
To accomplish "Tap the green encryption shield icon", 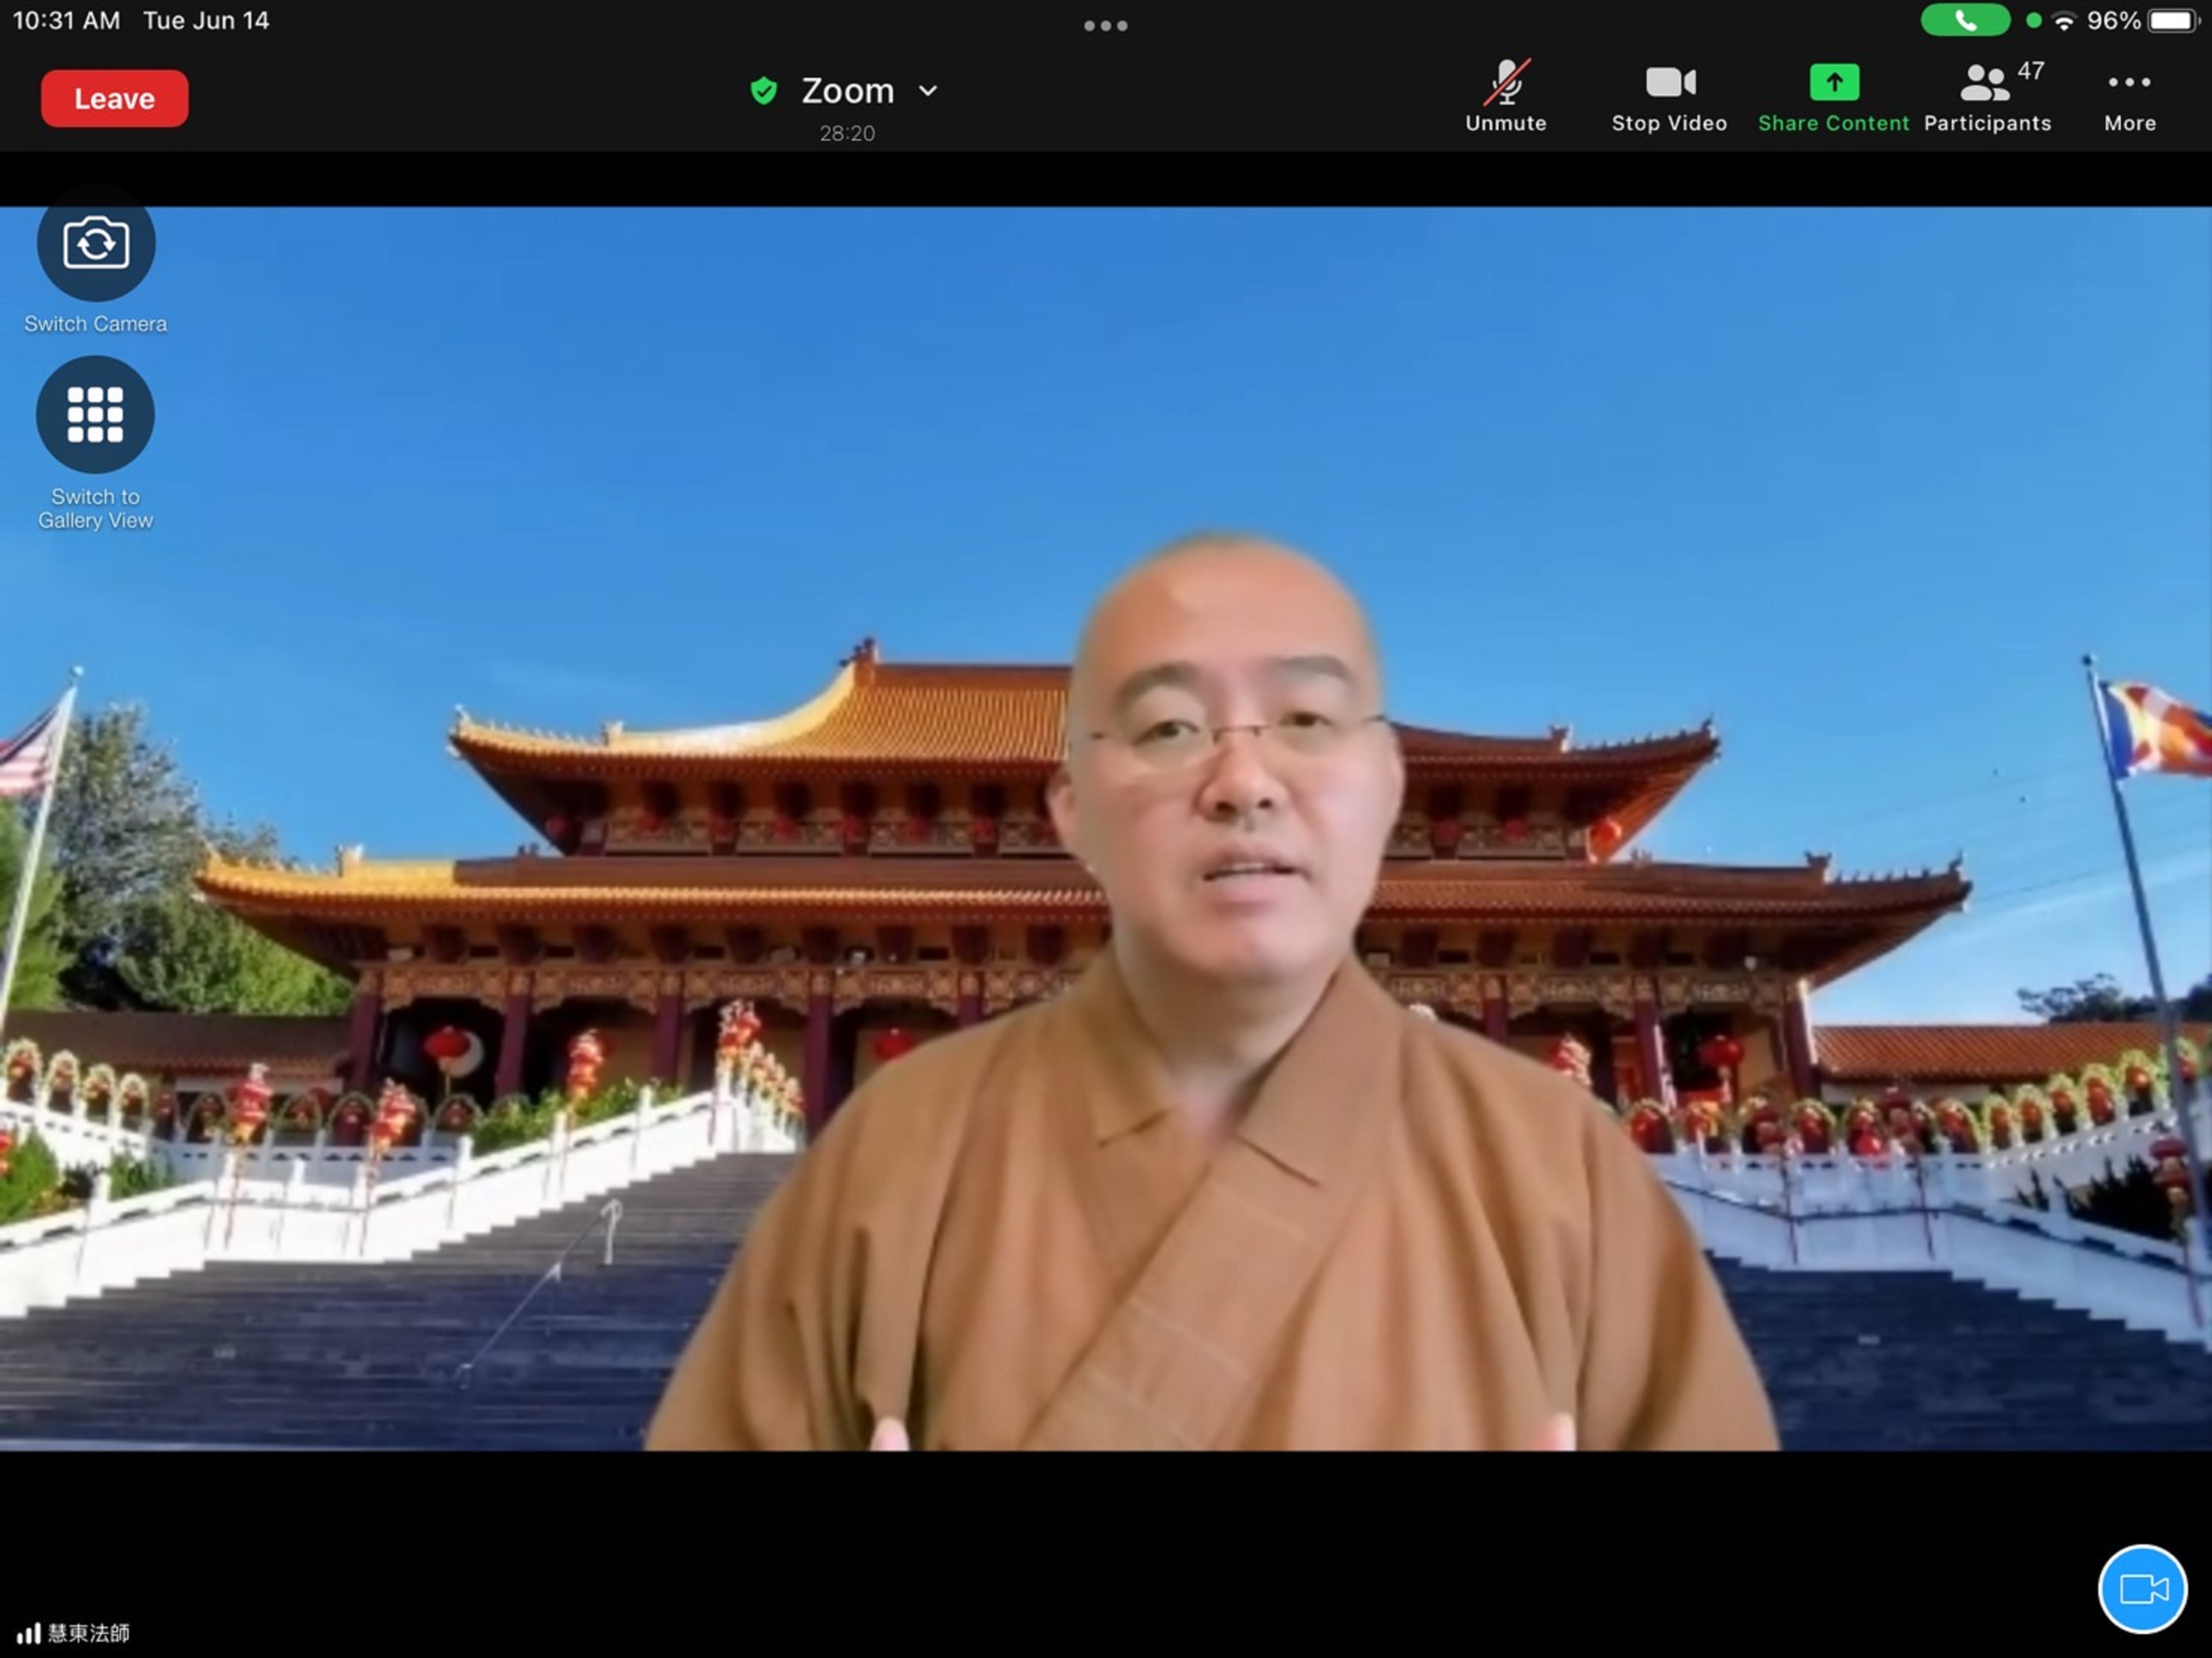I will pos(764,91).
